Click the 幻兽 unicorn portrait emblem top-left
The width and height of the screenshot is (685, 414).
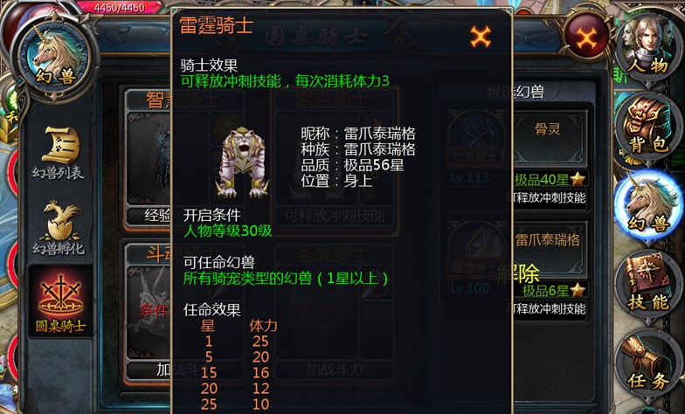(56, 57)
